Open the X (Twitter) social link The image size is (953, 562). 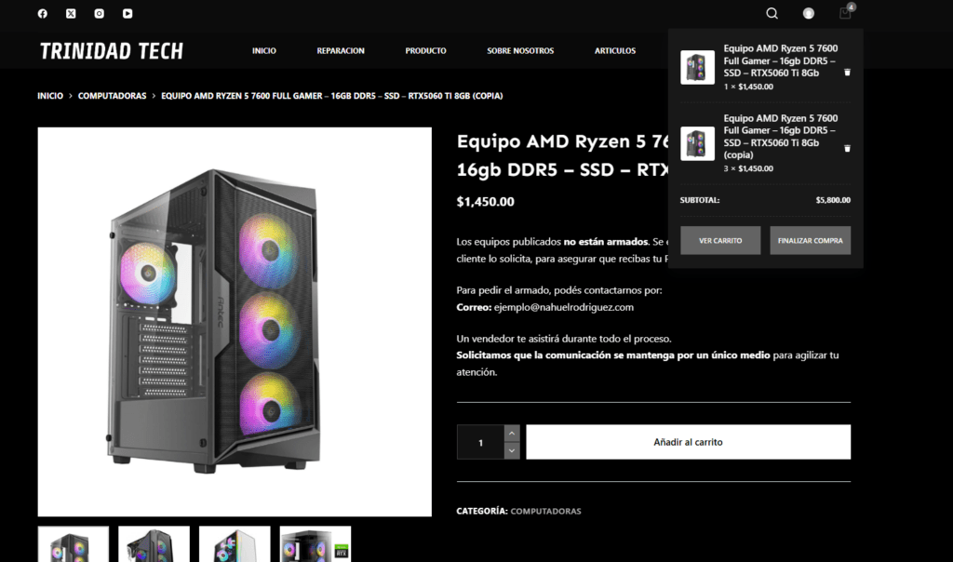click(x=72, y=14)
